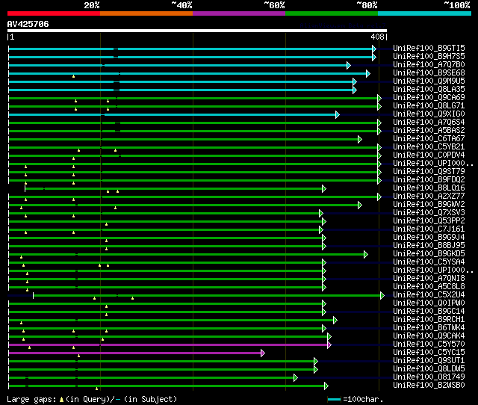Select the UniRef100_Q0IPW0 label
478x405 pixels.
(429, 303)
